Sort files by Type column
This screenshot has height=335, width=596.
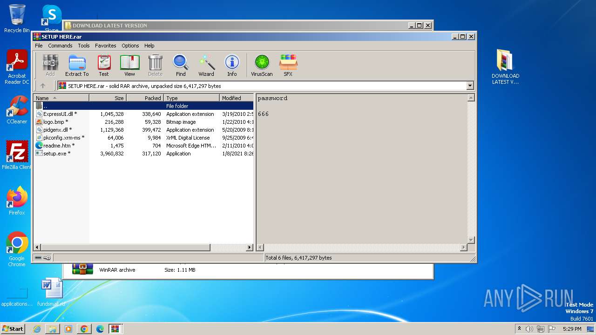tap(191, 98)
